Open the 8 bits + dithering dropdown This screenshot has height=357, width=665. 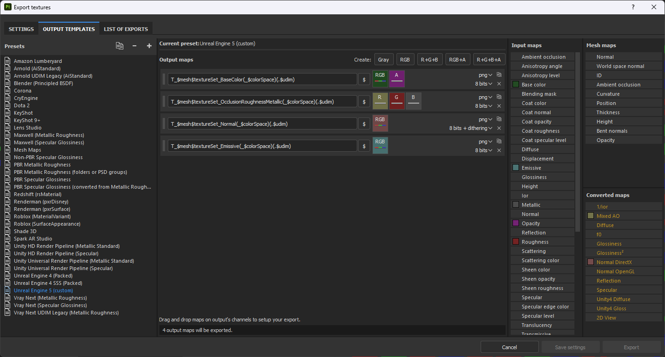[x=470, y=128]
